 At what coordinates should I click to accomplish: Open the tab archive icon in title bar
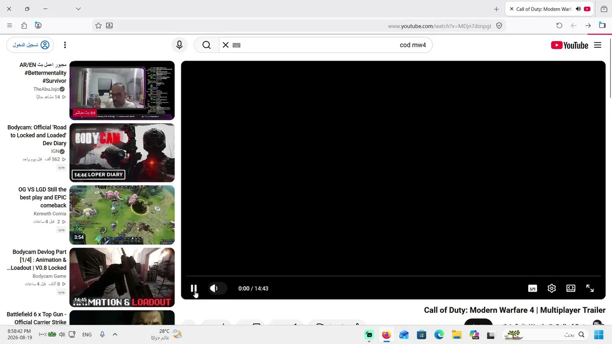click(604, 9)
